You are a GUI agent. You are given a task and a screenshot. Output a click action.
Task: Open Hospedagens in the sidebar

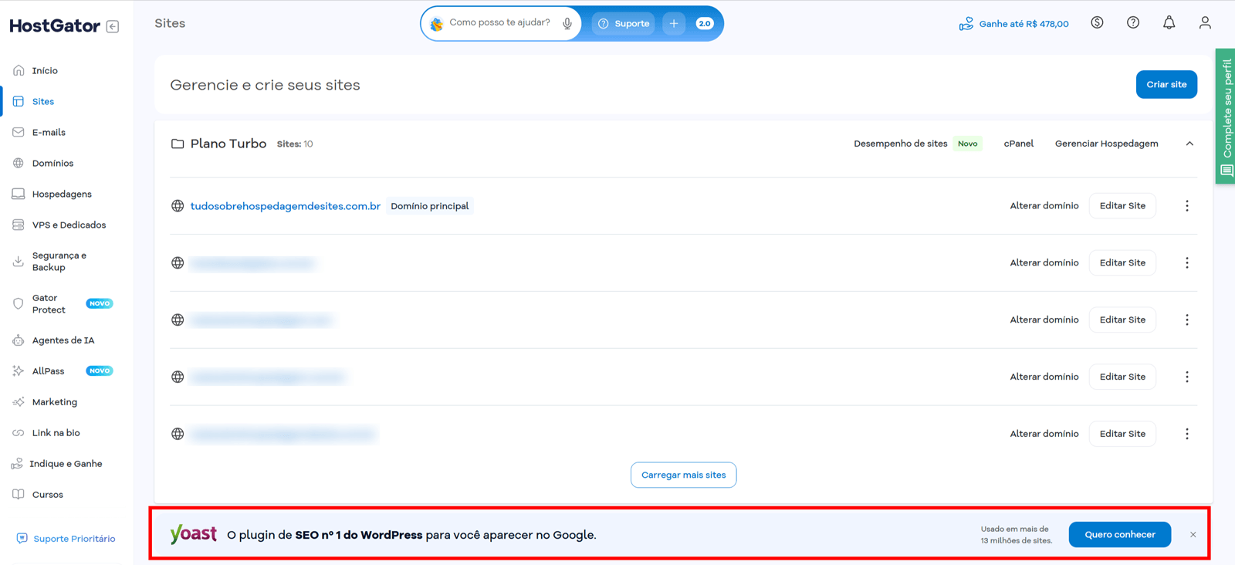pos(62,194)
